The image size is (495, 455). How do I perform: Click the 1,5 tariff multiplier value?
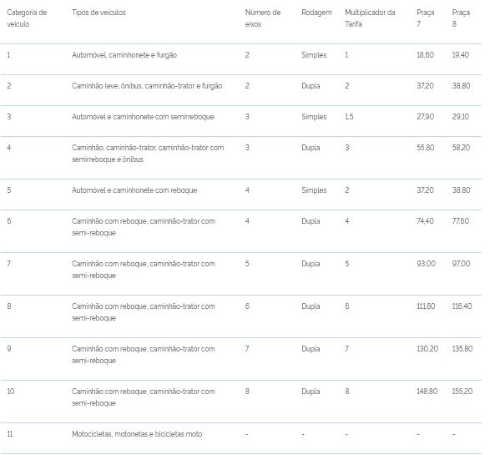pyautogui.click(x=349, y=117)
